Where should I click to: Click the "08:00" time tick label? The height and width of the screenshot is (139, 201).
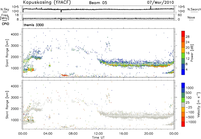point(73,133)
